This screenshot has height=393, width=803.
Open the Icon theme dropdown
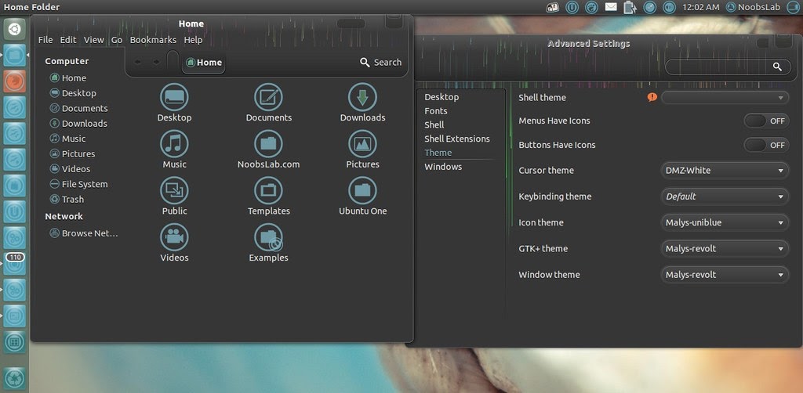(x=725, y=223)
